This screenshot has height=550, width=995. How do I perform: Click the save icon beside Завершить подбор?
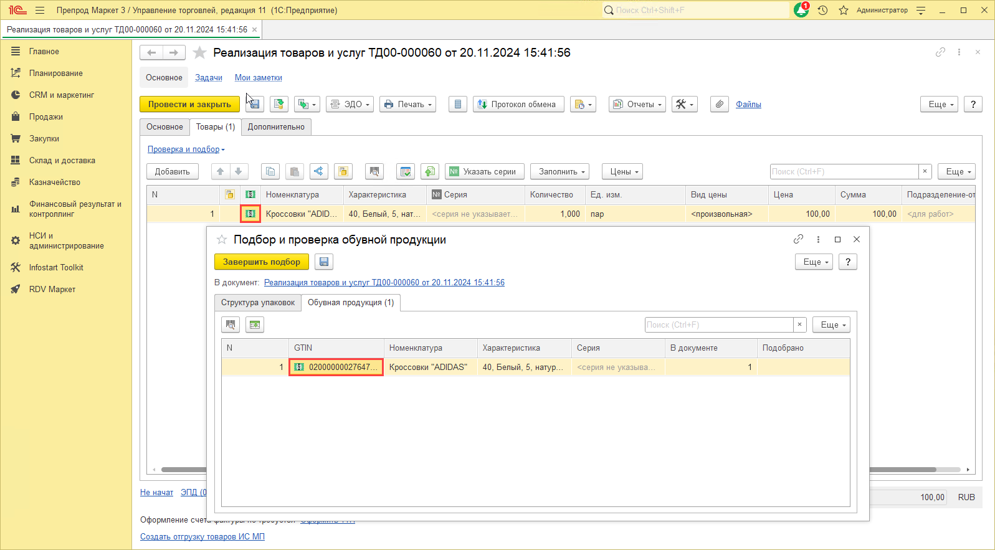[x=324, y=262]
